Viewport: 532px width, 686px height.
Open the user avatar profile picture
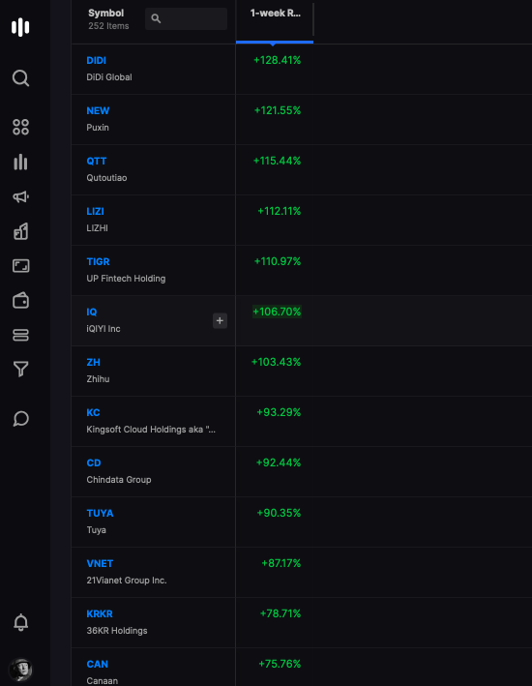pyautogui.click(x=20, y=670)
